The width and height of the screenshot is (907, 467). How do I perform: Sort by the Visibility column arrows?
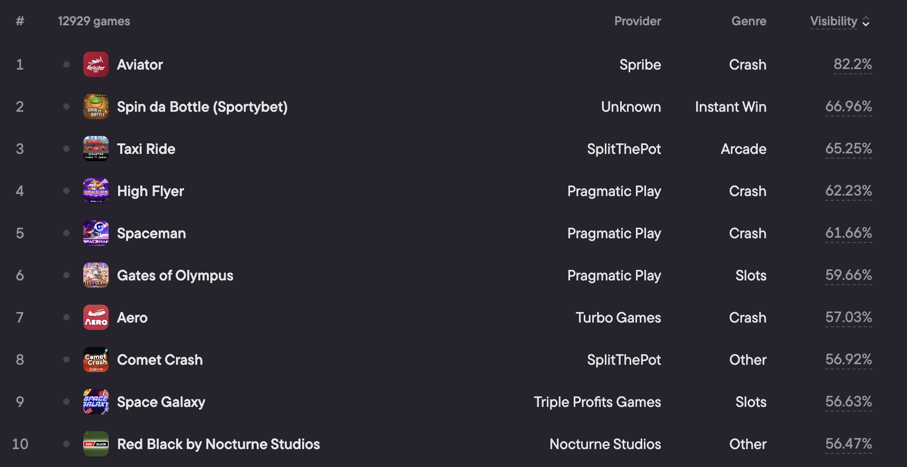(x=866, y=22)
